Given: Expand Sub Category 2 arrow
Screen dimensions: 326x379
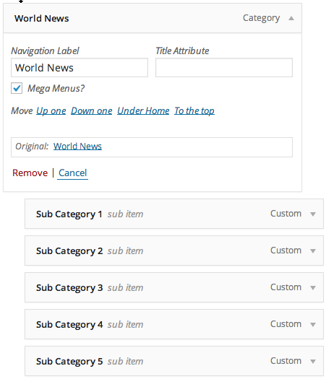Looking at the screenshot, I should [313, 251].
